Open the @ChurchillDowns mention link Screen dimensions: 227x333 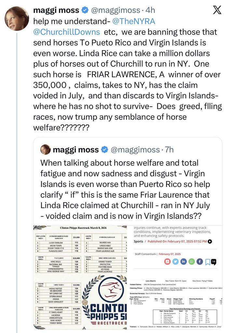[x=67, y=32]
